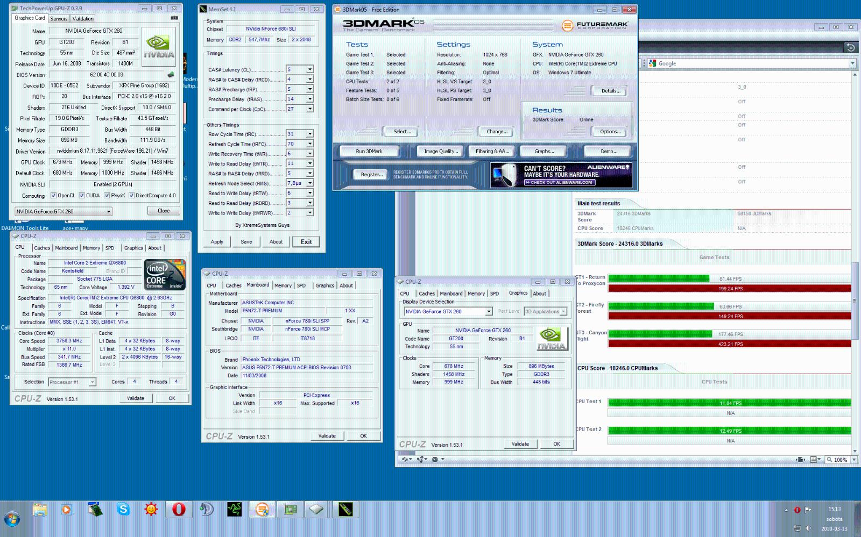Click Filtering & AA button
Screen dimensions: 861x537
(x=492, y=152)
